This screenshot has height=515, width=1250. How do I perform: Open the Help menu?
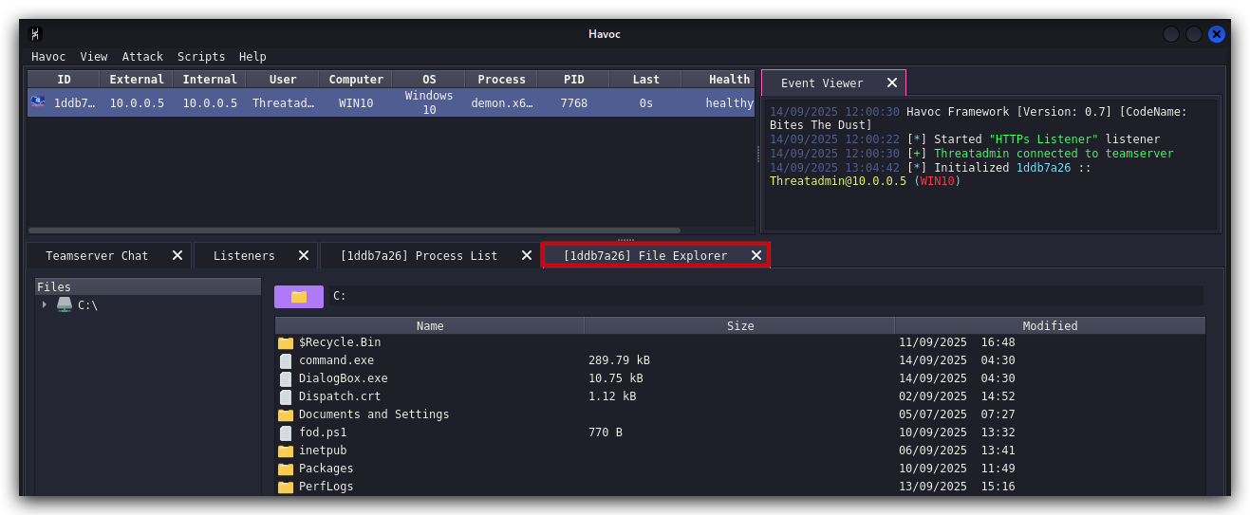(x=252, y=56)
